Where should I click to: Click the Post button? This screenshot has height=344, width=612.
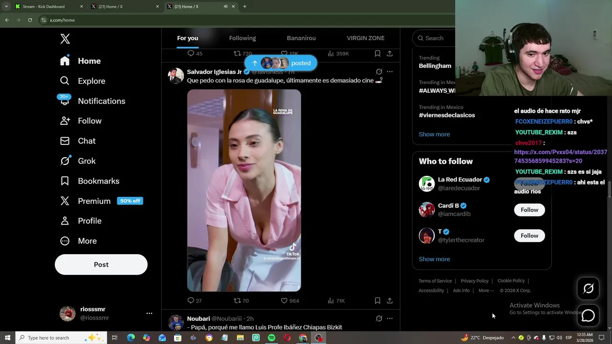coord(101,264)
